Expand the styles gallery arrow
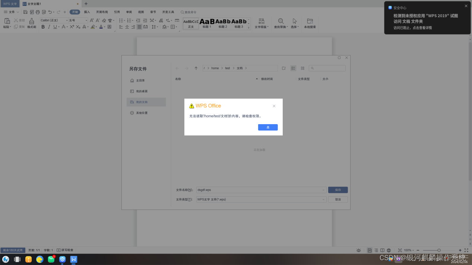 (249, 27)
